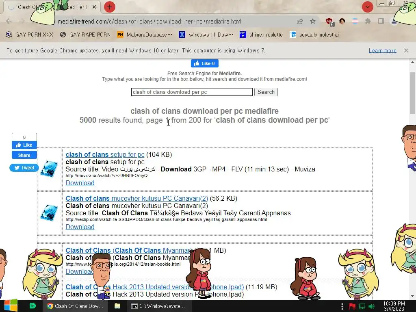Click the red flag tray icon
Image resolution: width=416 pixels, height=312 pixels.
pyautogui.click(x=352, y=306)
